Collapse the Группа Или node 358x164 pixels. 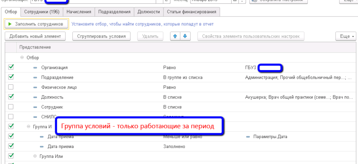click(35, 156)
